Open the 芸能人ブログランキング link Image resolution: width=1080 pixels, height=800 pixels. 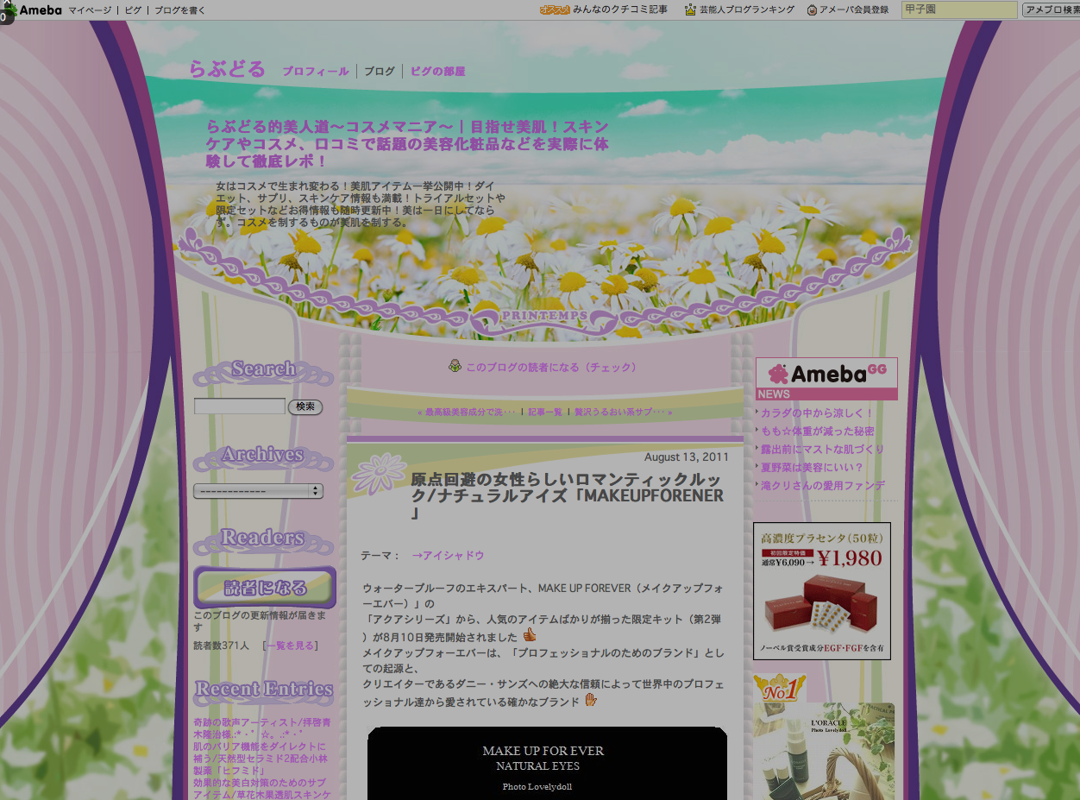point(747,10)
